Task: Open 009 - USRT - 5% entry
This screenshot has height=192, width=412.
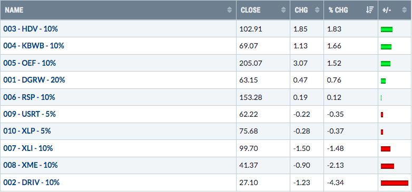Action: [x=30, y=114]
